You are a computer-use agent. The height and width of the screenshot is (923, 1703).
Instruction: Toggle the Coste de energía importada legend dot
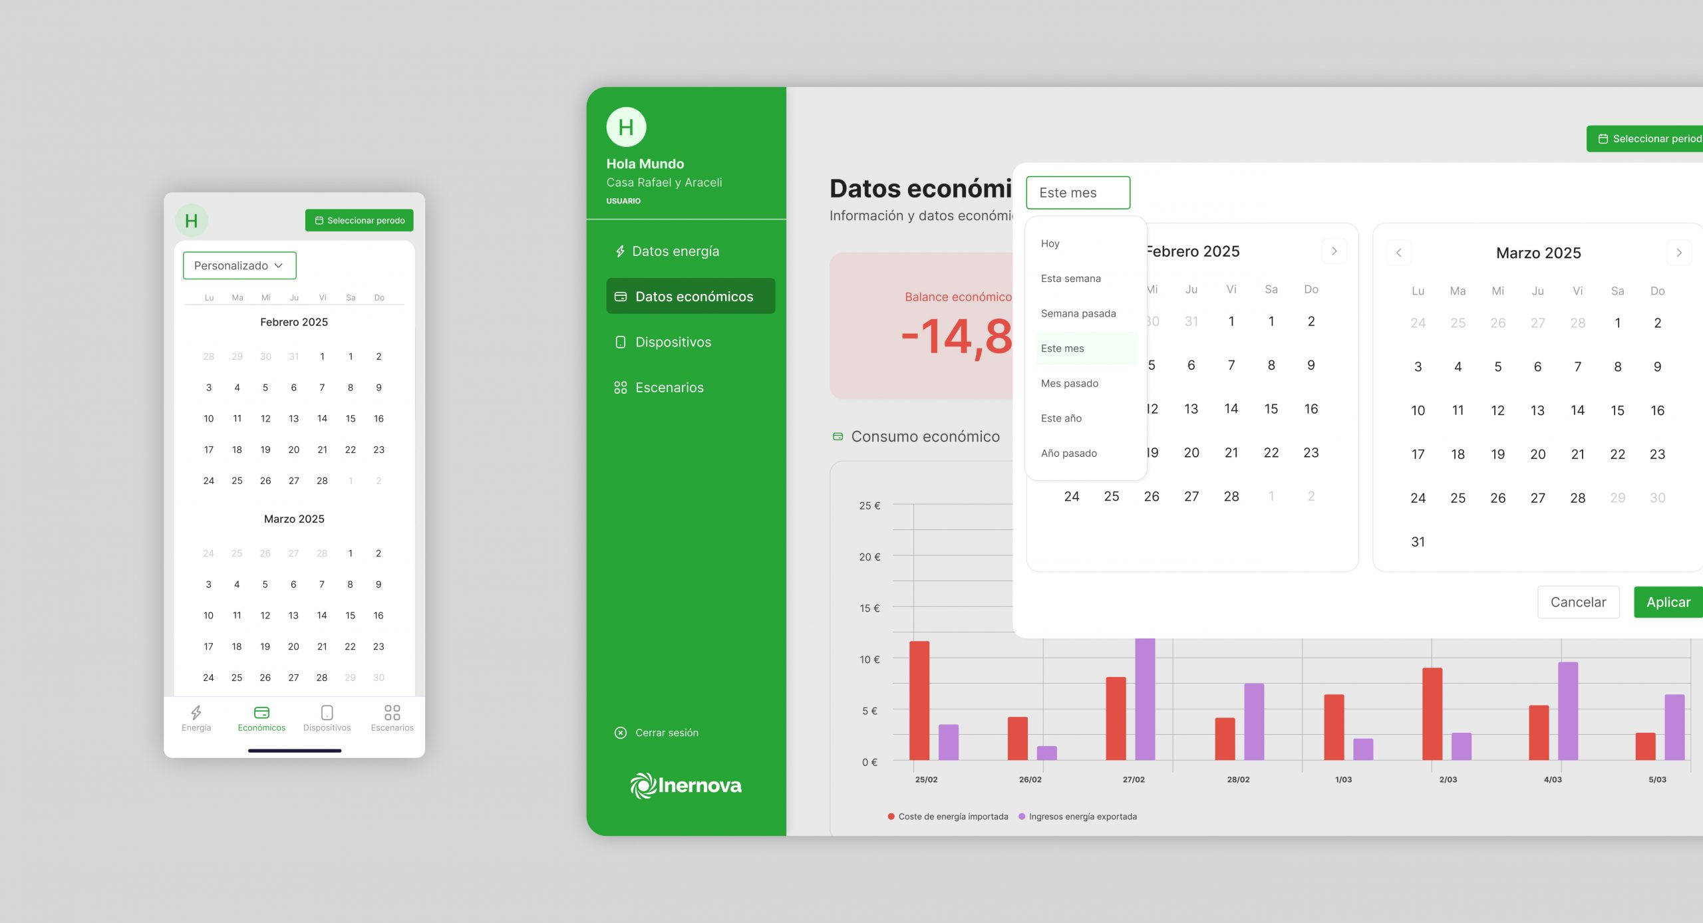891,817
